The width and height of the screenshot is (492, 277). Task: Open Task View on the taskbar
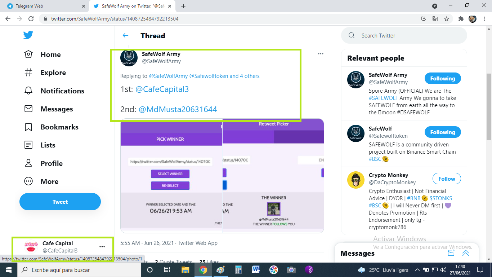tap(167, 270)
